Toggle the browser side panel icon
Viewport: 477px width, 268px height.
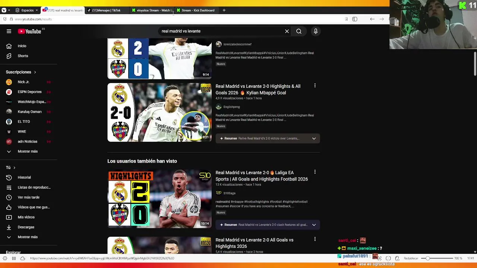(x=355, y=19)
